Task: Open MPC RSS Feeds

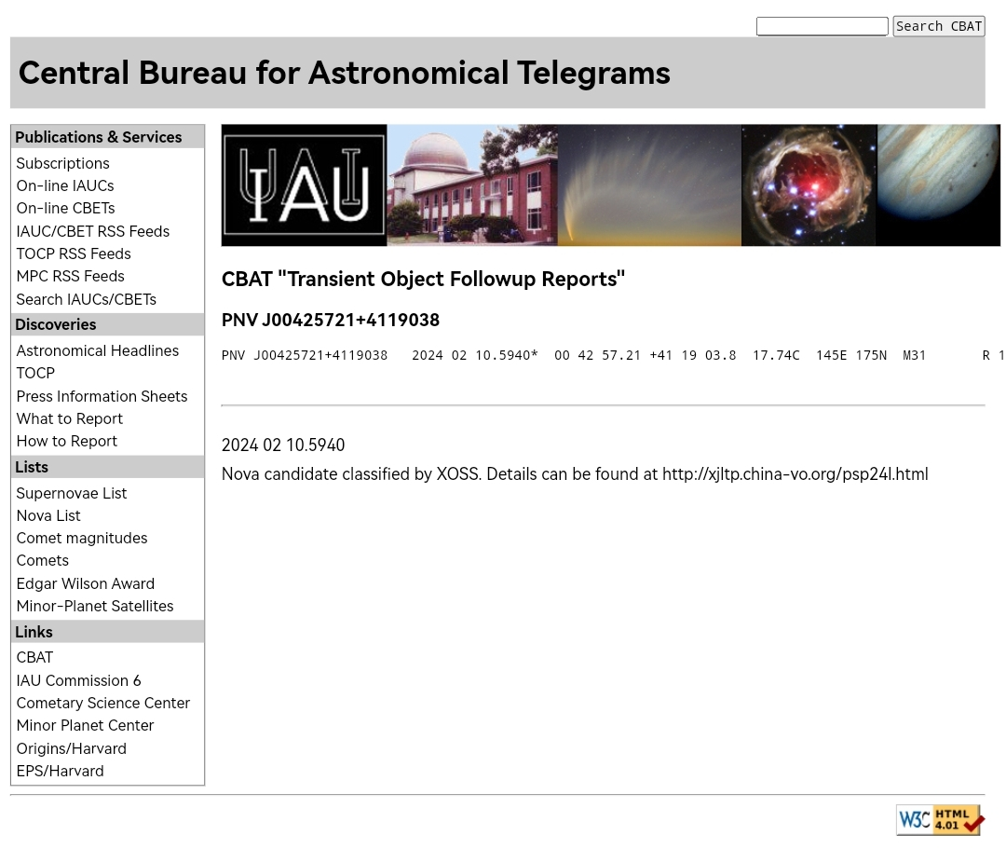Action: click(x=71, y=277)
